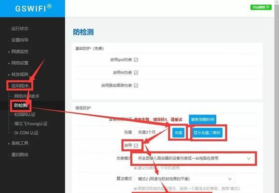
Task: Click the red query-failed error message
Action: (158, 120)
